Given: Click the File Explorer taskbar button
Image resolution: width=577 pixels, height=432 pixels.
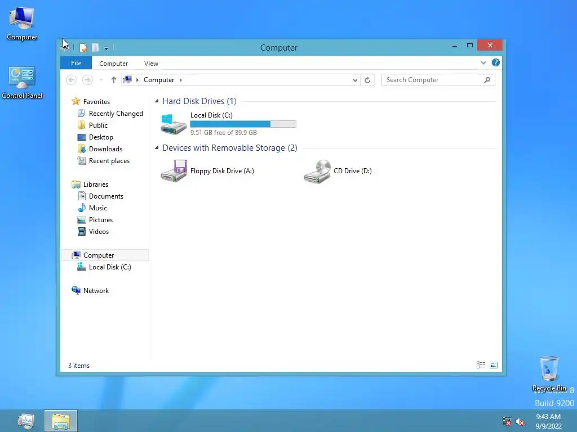Looking at the screenshot, I should tap(61, 421).
